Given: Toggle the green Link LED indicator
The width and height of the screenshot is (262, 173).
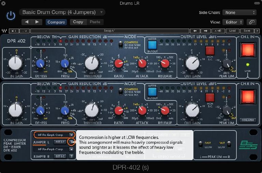Looking at the screenshot, I should pyautogui.click(x=248, y=65).
